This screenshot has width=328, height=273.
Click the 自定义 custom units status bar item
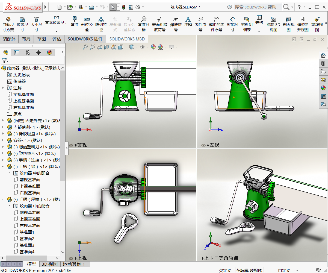pyautogui.click(x=284, y=270)
